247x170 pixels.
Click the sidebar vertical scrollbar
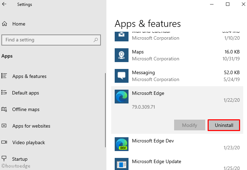[x=105, y=110]
